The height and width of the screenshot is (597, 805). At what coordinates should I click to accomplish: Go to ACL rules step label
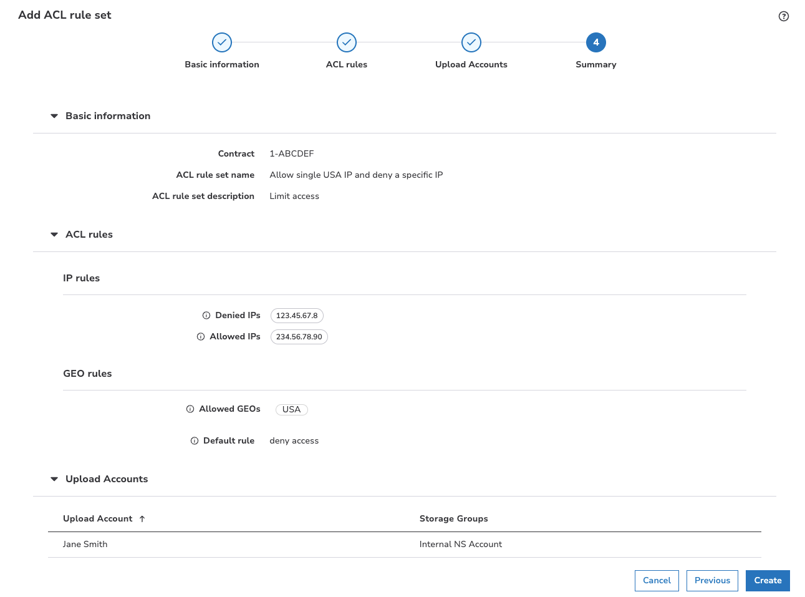coord(347,64)
